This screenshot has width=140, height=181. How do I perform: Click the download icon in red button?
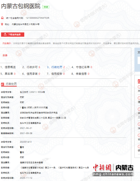(5, 34)
